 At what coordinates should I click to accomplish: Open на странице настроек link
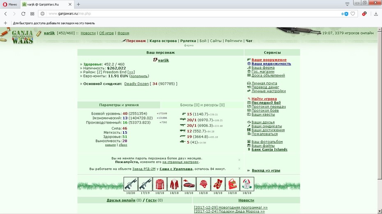(x=180, y=162)
